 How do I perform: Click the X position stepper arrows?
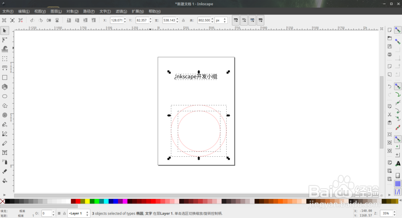[125, 20]
